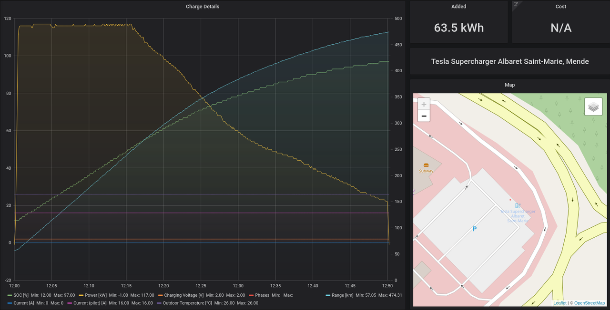Zoom in on the map
Screen dimensions: 610x310
tap(424, 104)
